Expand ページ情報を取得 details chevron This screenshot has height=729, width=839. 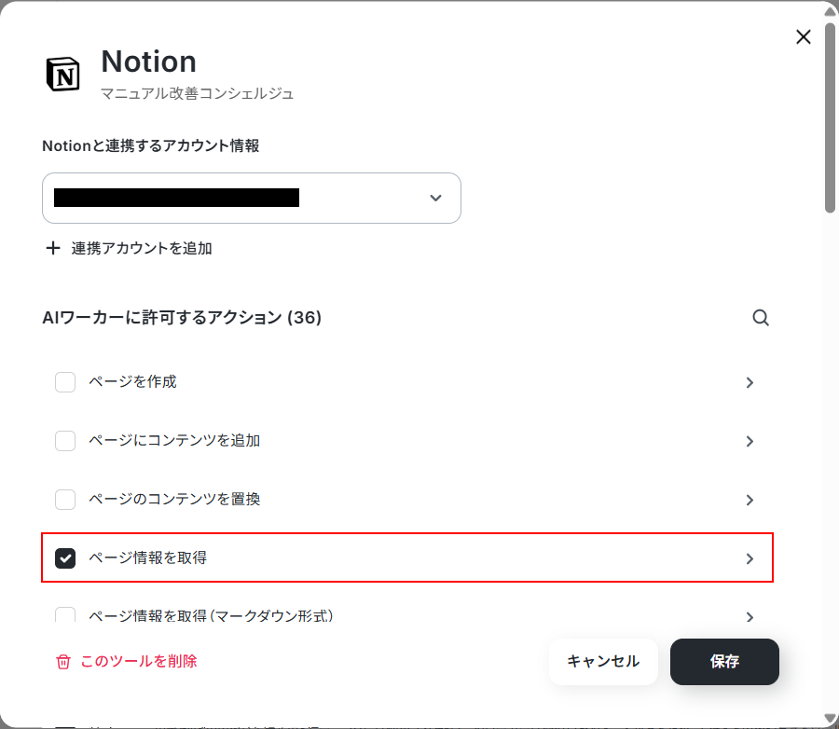[x=750, y=558]
